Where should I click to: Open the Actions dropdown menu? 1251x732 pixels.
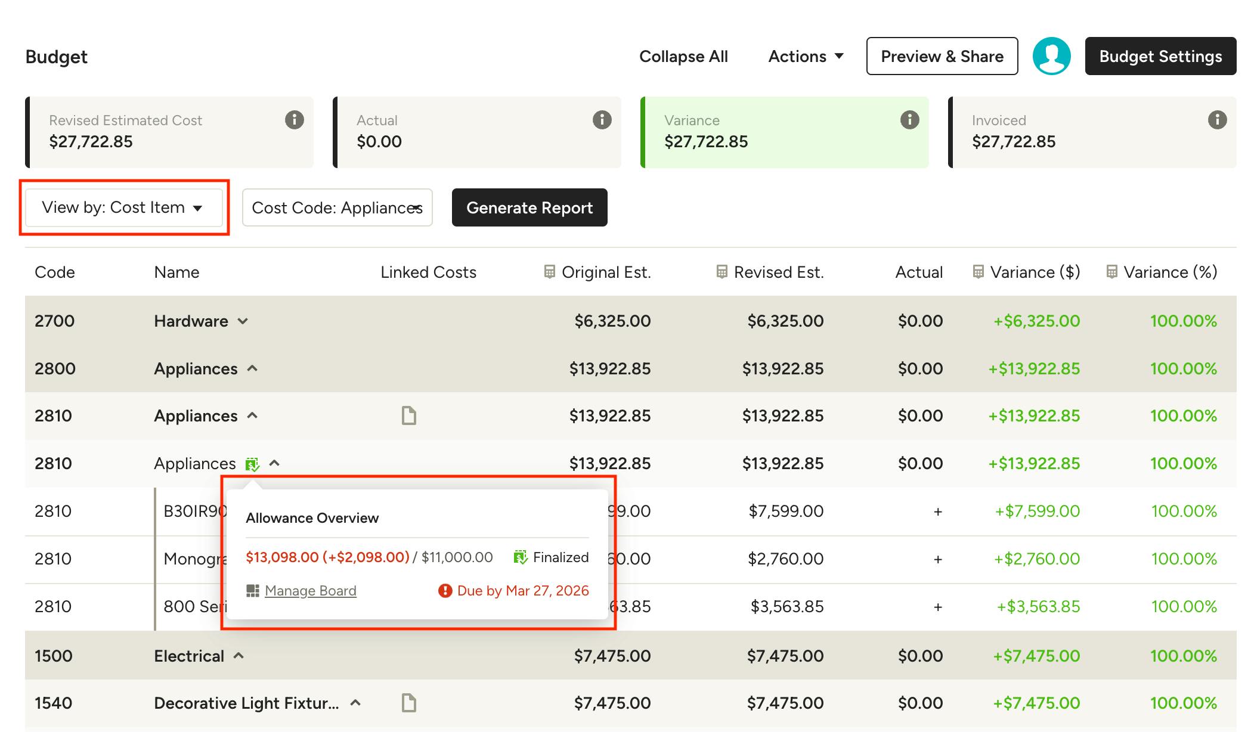click(x=806, y=56)
